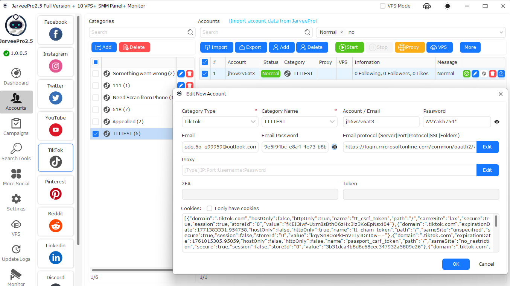Open Twitter platform in sidebar
510x286 pixels.
pyautogui.click(x=56, y=94)
